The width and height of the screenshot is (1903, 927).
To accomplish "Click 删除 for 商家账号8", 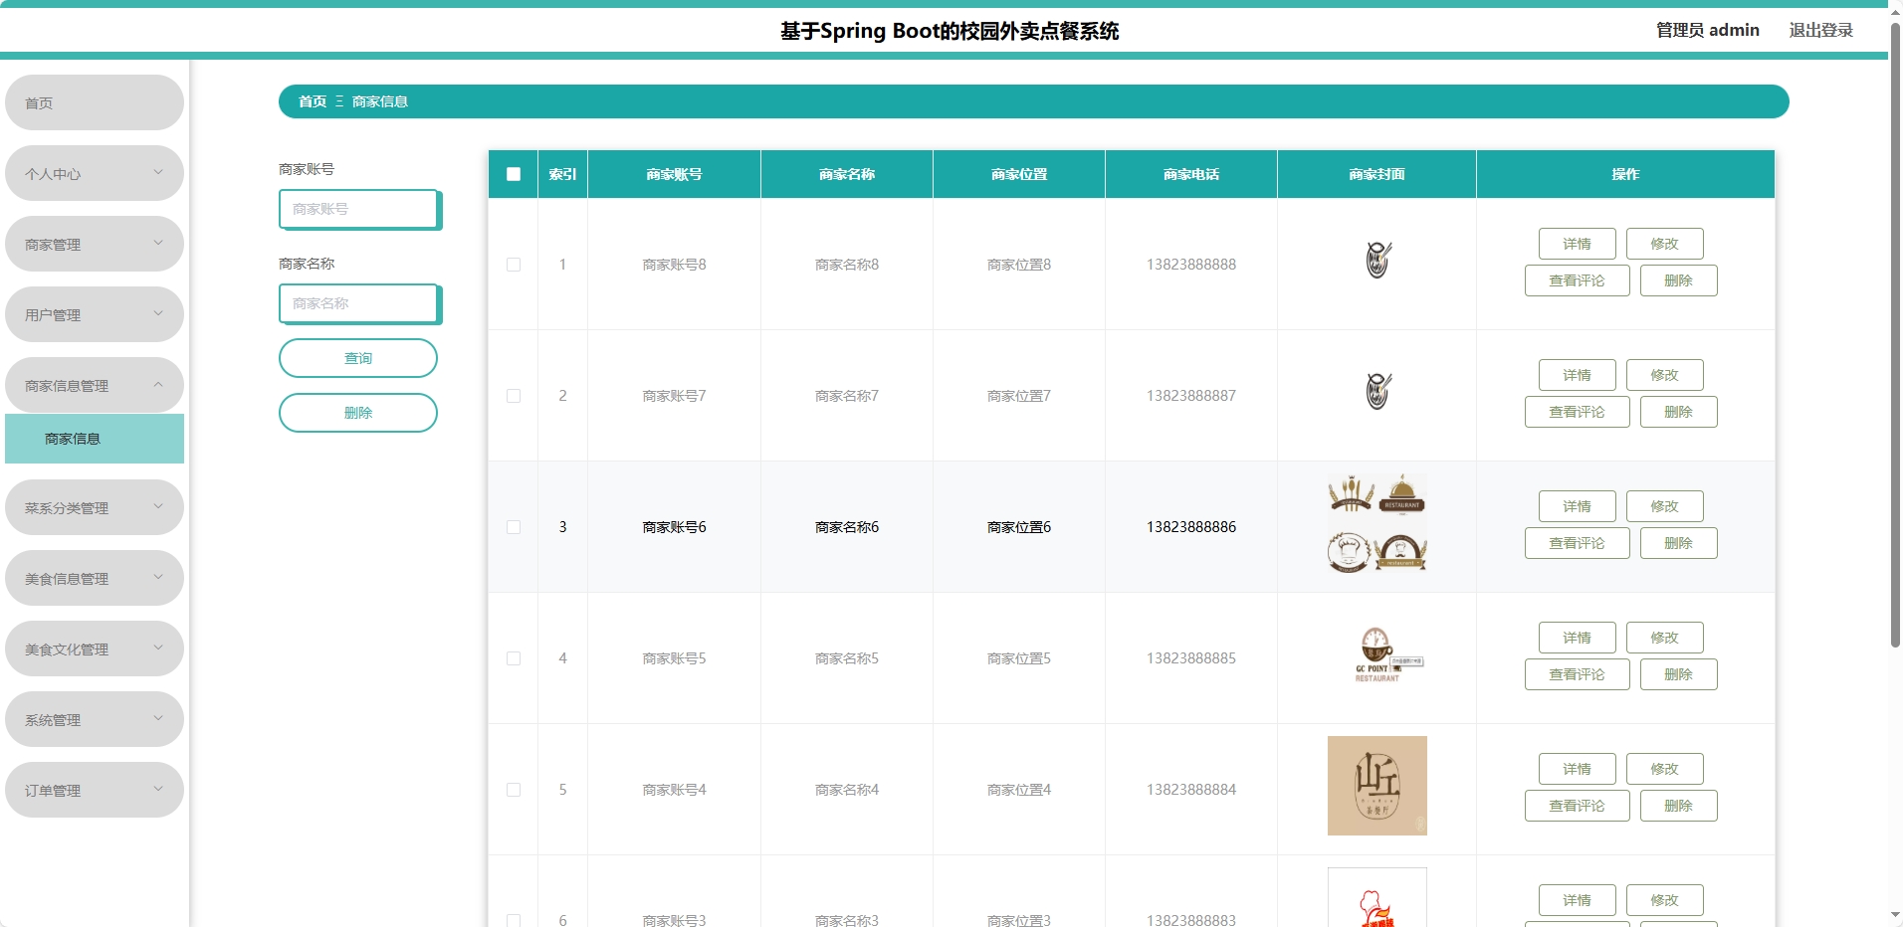I will (x=1678, y=280).
